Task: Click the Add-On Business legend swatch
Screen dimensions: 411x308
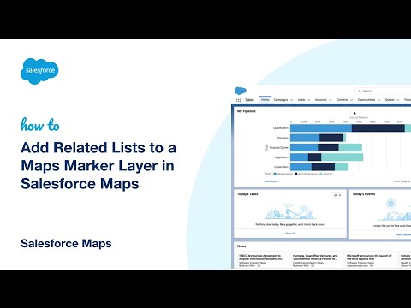Action: [296, 174]
